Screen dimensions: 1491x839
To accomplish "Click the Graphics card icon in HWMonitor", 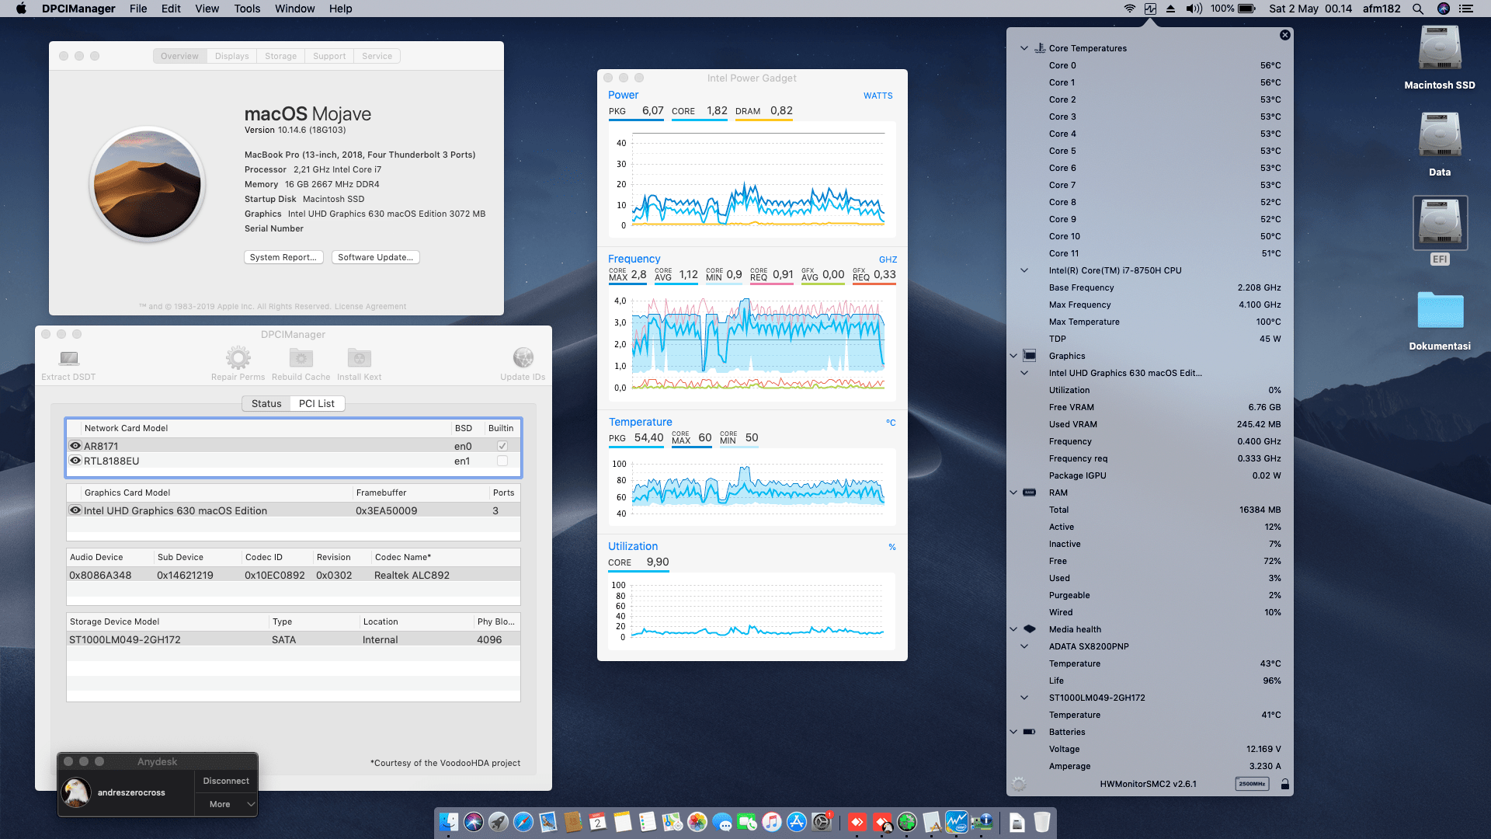I will click(1029, 356).
